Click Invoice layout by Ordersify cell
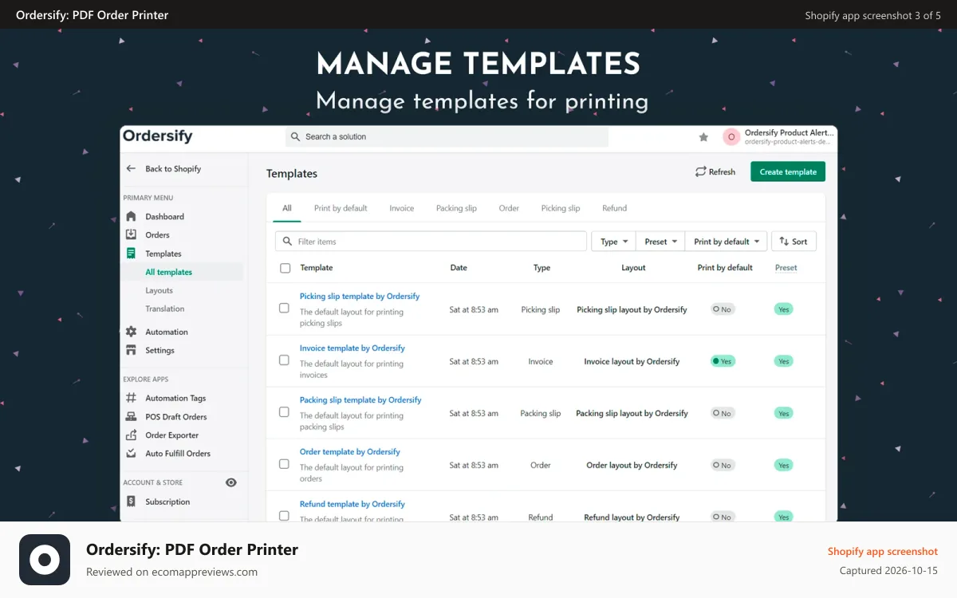Viewport: 957px width, 598px height. (632, 361)
